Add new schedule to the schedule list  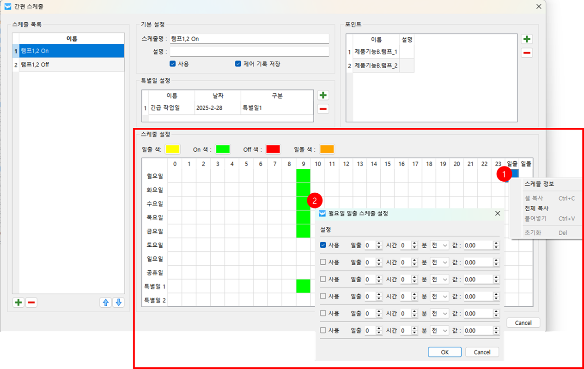click(x=18, y=303)
